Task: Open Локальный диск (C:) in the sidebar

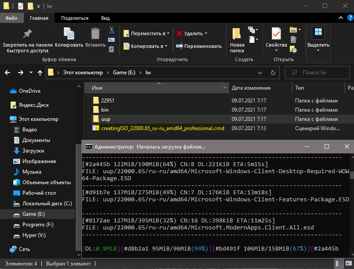Action: click(x=47, y=204)
